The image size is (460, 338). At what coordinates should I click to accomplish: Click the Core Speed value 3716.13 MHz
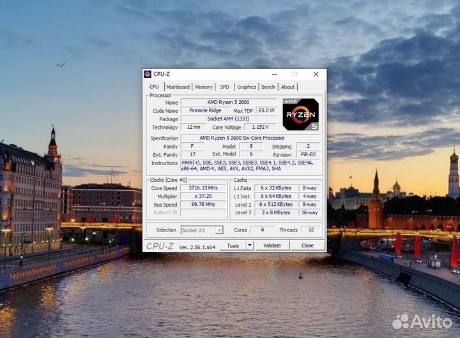tap(203, 187)
